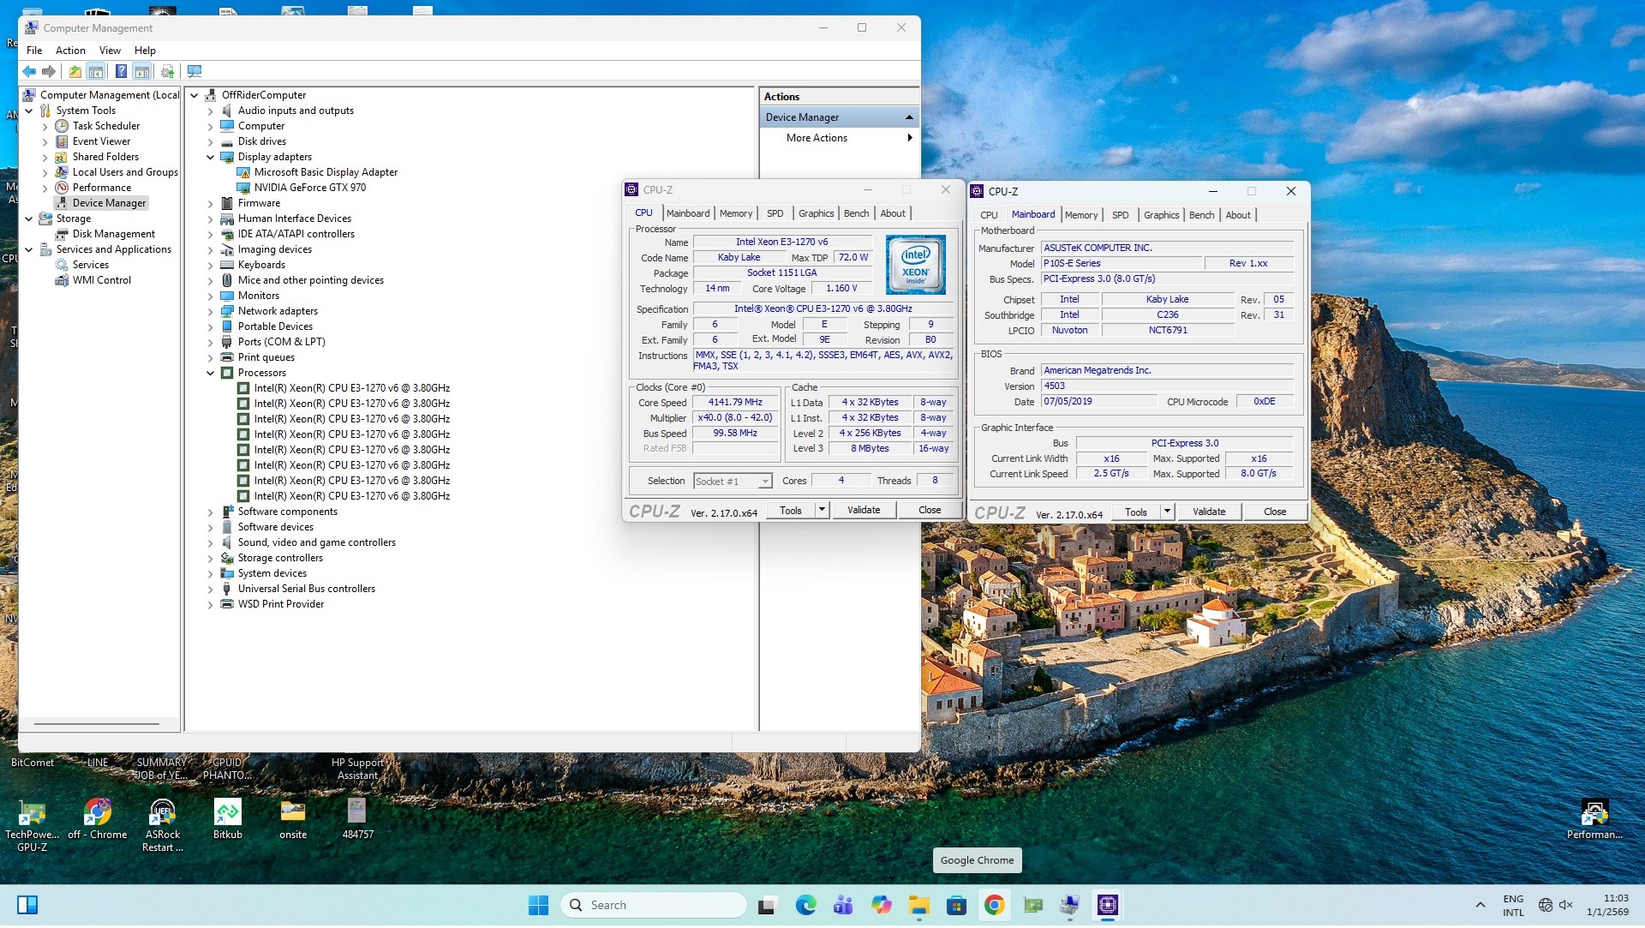Click the Windows Start button
Image resolution: width=1645 pixels, height=928 pixels.
(x=538, y=906)
